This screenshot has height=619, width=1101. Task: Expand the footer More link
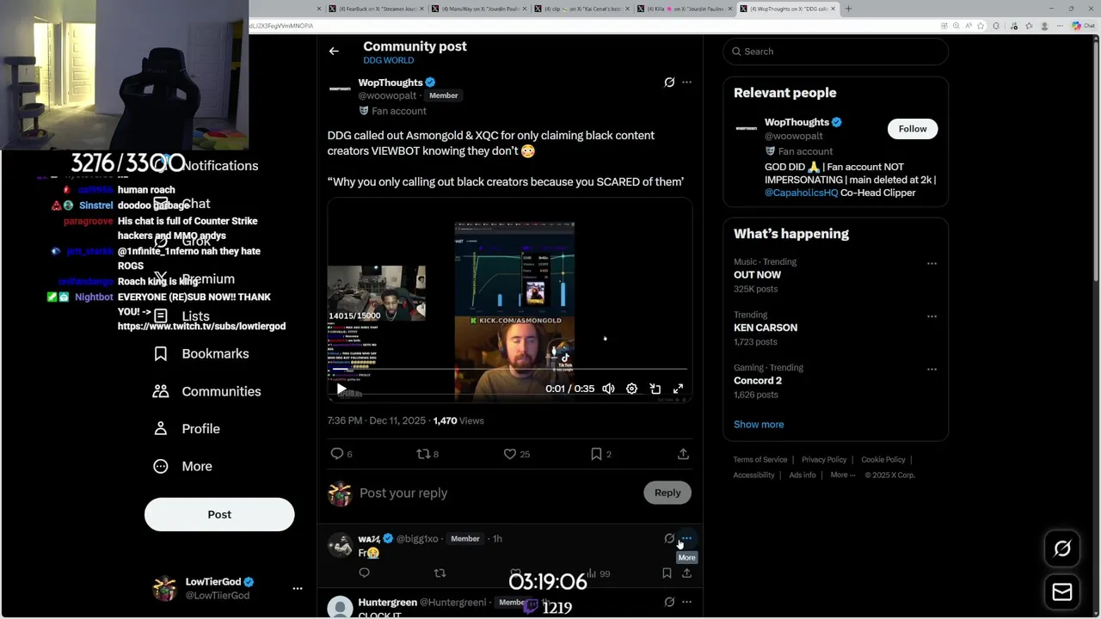(x=842, y=475)
